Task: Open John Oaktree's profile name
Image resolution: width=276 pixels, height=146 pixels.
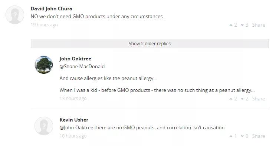Action: click(x=75, y=59)
